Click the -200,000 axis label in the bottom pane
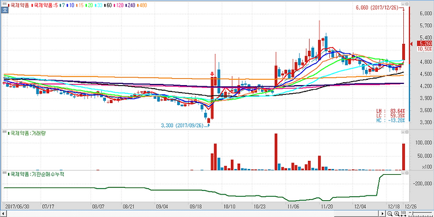The width and height of the screenshot is (434, 217). pos(423,183)
